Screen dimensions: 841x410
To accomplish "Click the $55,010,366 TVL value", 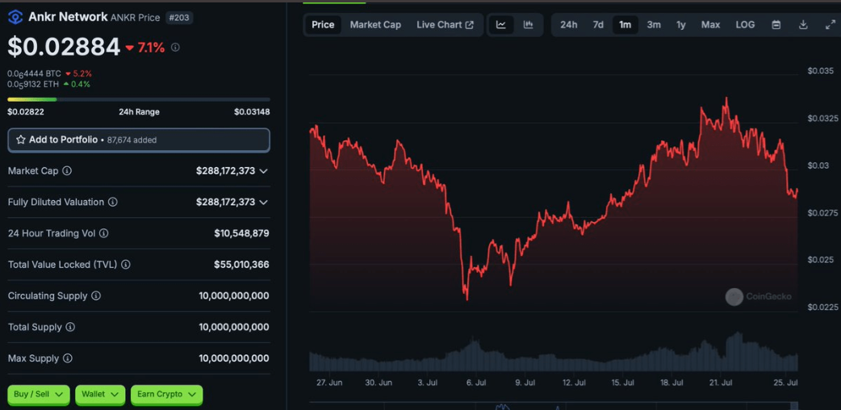I will click(x=241, y=265).
